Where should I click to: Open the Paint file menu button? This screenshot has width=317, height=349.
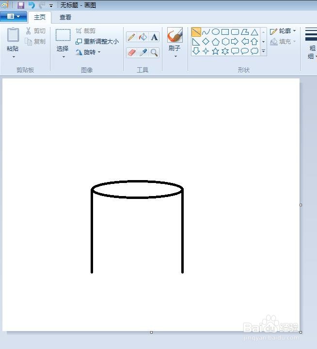tap(14, 16)
